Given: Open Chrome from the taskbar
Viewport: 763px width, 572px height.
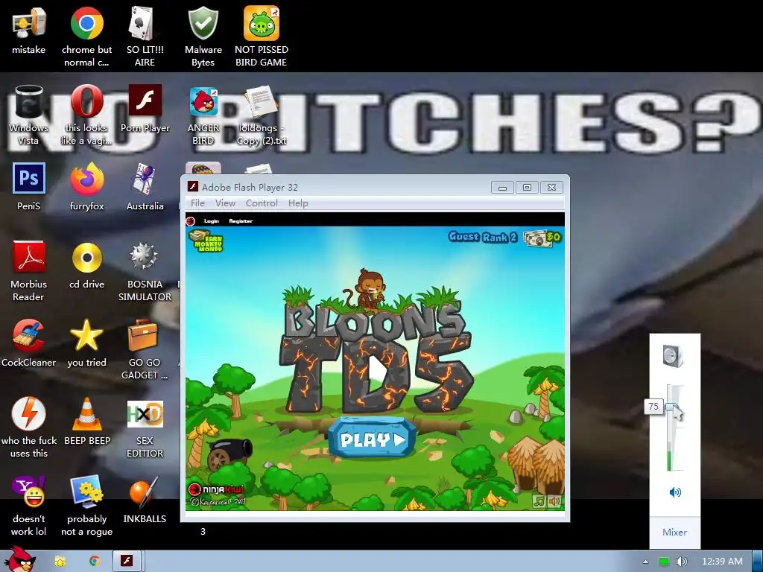Looking at the screenshot, I should point(95,562).
